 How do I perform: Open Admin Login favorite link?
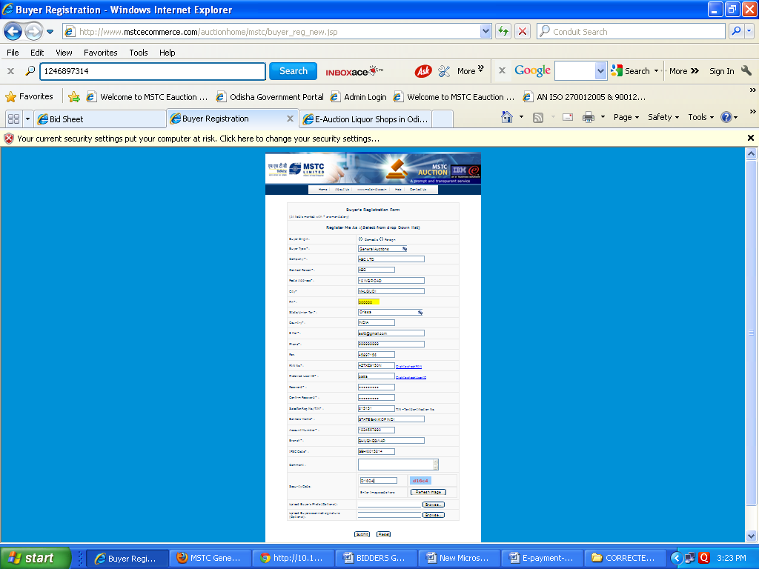pos(359,97)
